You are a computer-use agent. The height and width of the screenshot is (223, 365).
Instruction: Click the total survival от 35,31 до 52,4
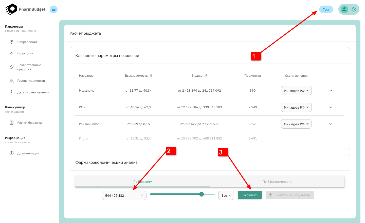(x=139, y=138)
